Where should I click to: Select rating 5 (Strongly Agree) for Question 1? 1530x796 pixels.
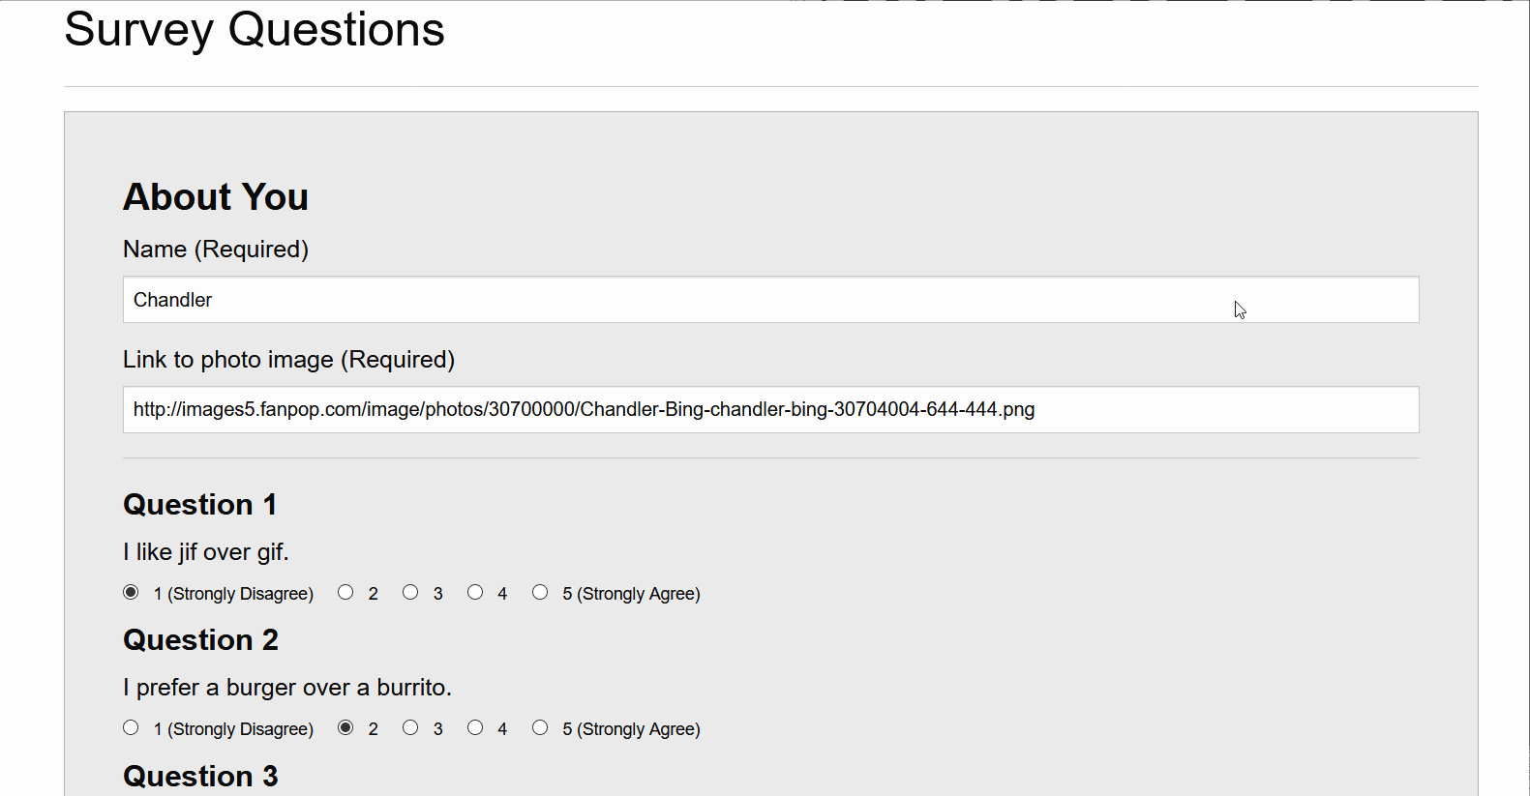(x=540, y=592)
